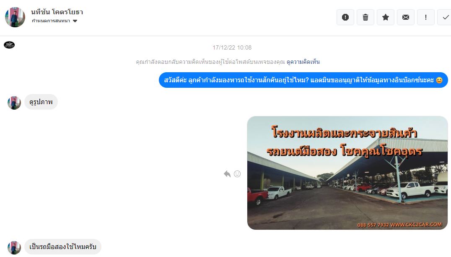Open the car lot image attachment

(347, 173)
